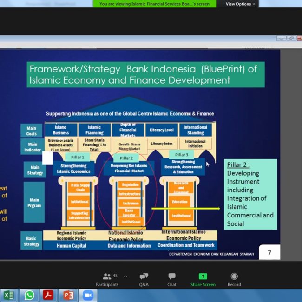Click the 'Pillar 3' label
Image resolution: width=302 pixels, height=302 pixels.
point(181,155)
